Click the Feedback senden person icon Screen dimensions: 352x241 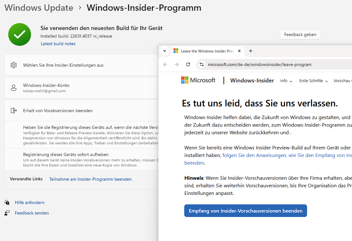tap(7, 213)
